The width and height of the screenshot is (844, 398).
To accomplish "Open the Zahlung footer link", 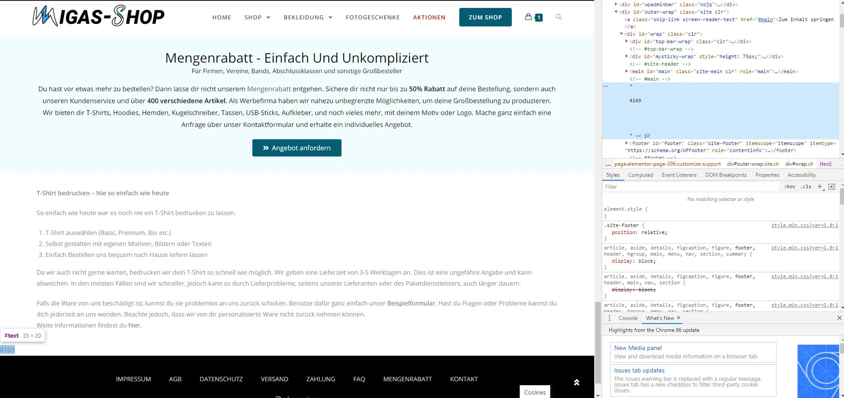I will click(x=321, y=379).
